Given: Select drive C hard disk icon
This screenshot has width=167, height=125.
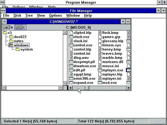Looking at the screenshot, I should (19, 27).
